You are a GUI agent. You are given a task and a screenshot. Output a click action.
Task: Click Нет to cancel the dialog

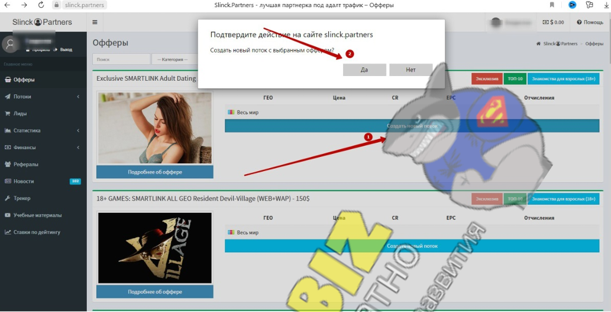(x=410, y=70)
